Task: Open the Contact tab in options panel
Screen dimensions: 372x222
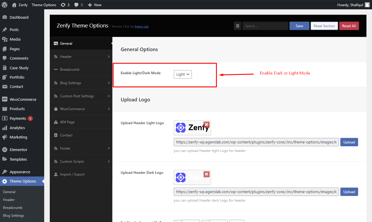Action: (x=81, y=135)
